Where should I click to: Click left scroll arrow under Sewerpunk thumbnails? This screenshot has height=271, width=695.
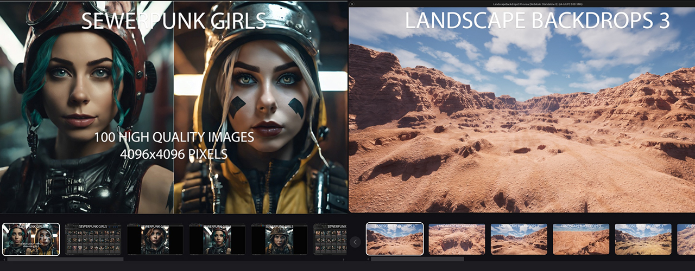(x=3, y=260)
